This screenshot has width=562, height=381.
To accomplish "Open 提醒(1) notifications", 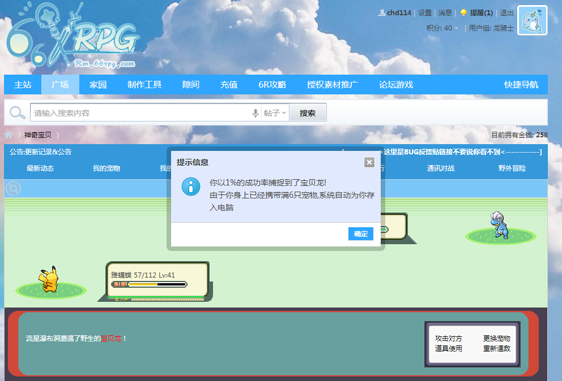I will [x=481, y=13].
